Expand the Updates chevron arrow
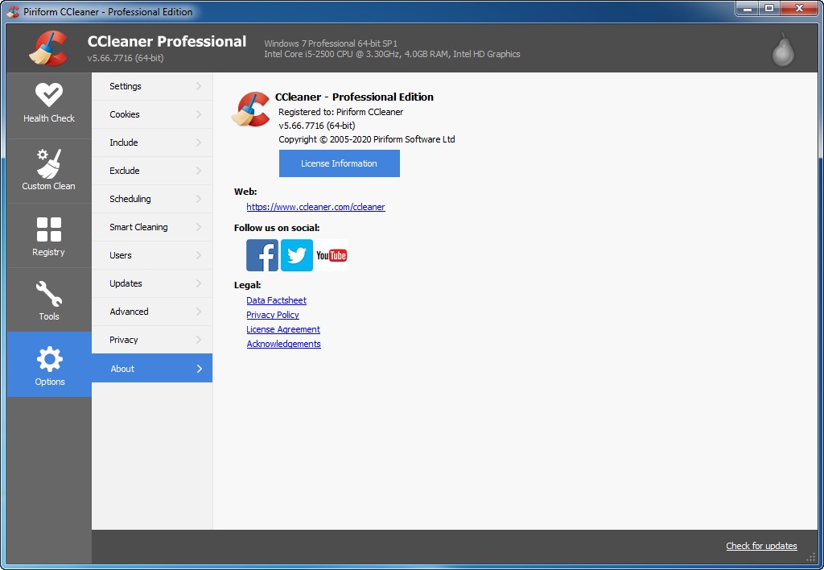Screen dimensions: 824x570 (199, 283)
